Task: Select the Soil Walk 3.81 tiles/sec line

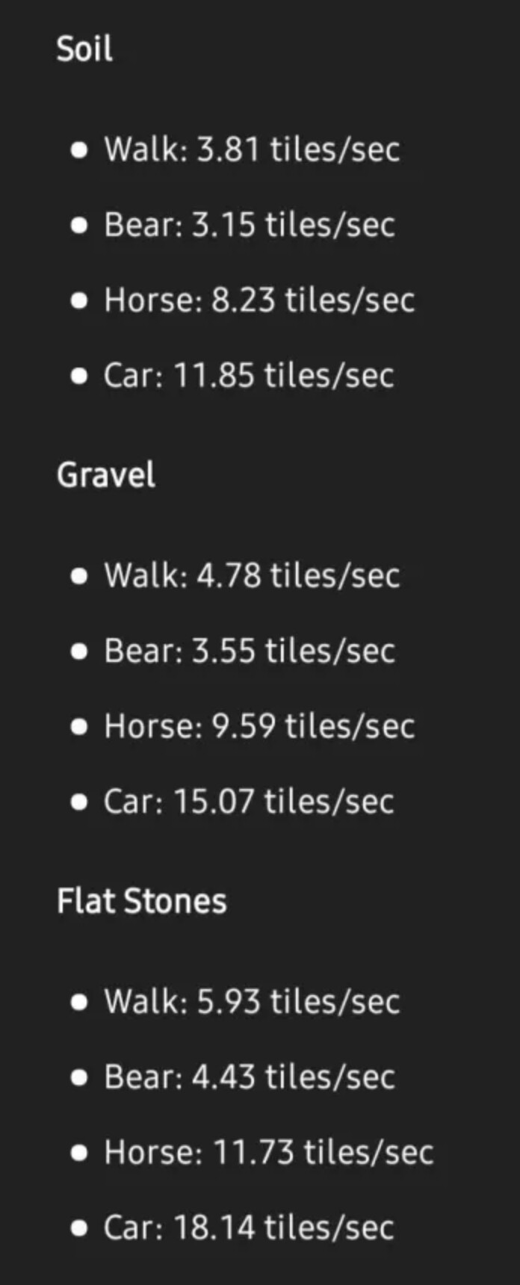Action: [252, 149]
